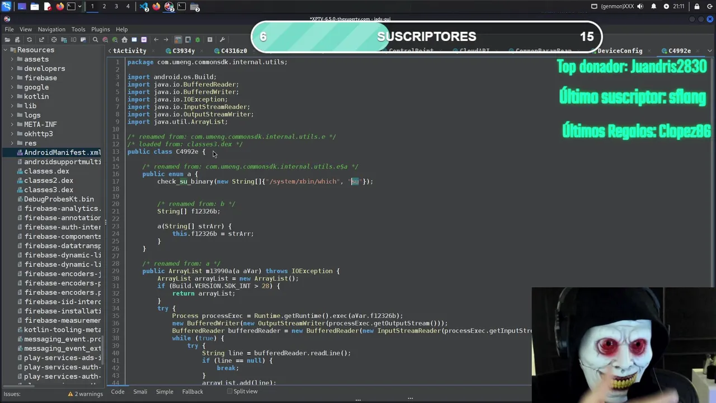
Task: Open the file manager from top panel
Action: coord(35,7)
